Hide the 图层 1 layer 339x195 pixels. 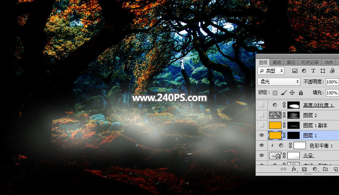point(262,136)
